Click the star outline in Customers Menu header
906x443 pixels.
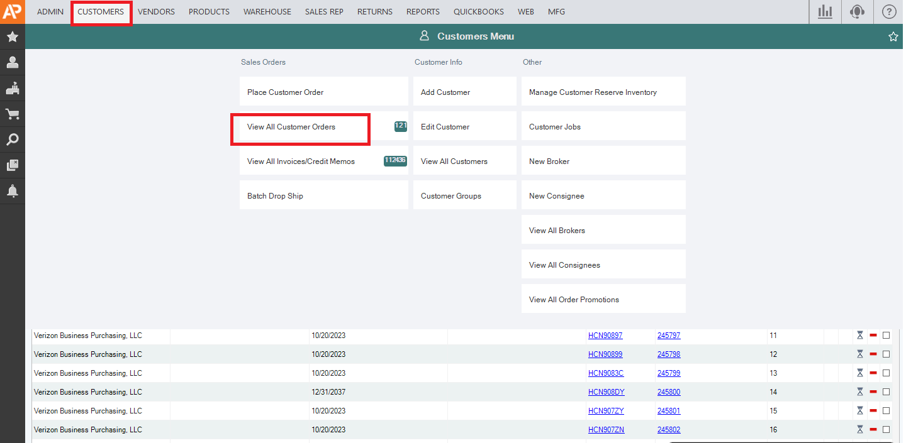[x=893, y=37]
